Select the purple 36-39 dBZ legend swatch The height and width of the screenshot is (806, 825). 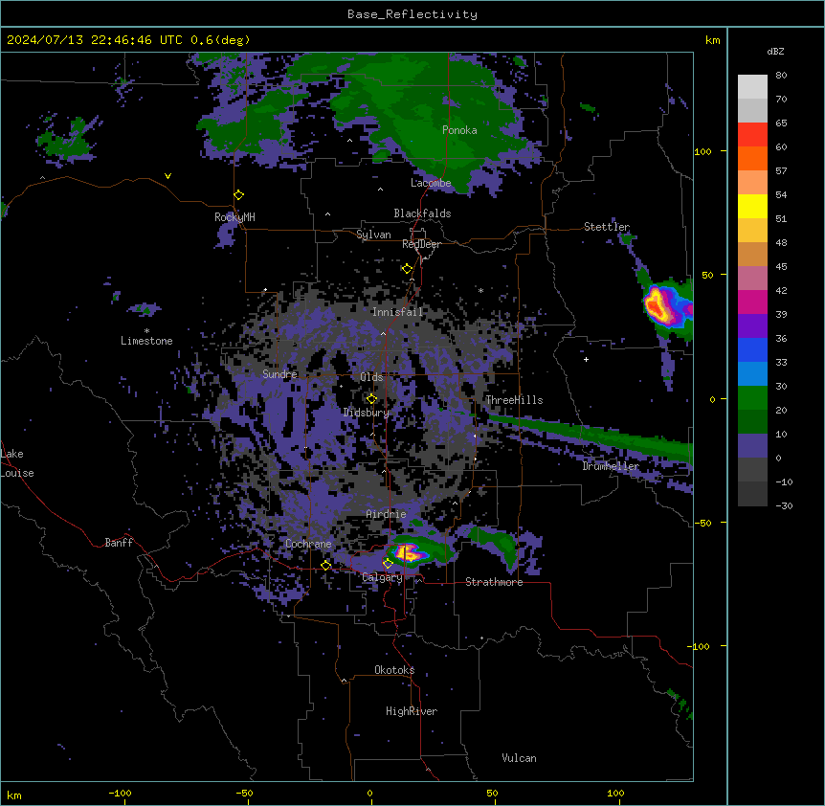752,326
